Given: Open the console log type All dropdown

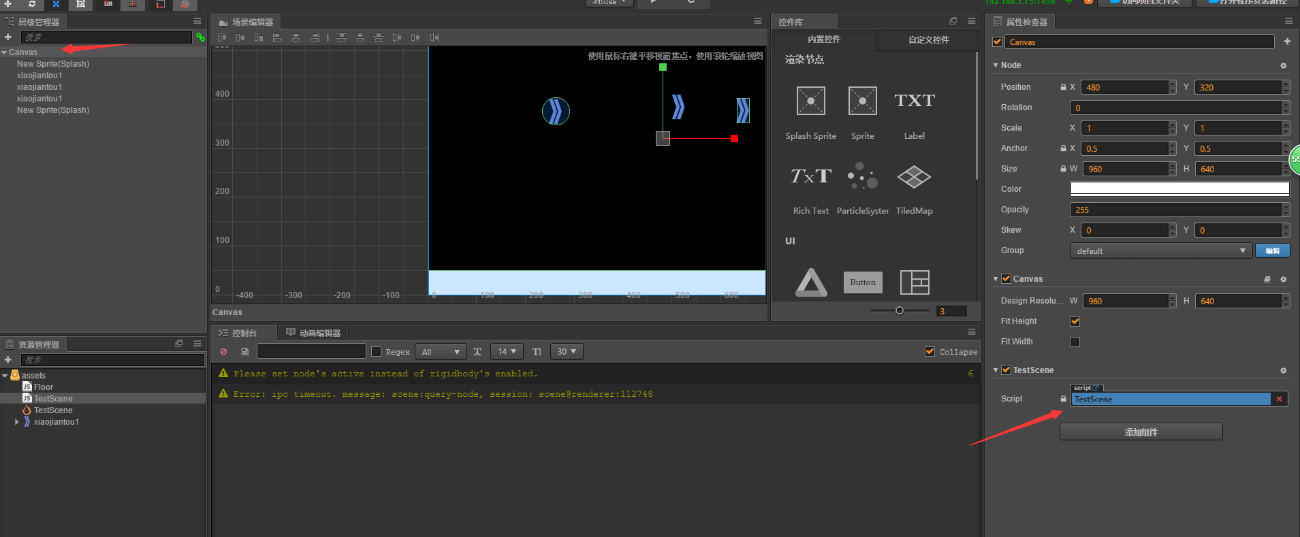Looking at the screenshot, I should pyautogui.click(x=440, y=352).
